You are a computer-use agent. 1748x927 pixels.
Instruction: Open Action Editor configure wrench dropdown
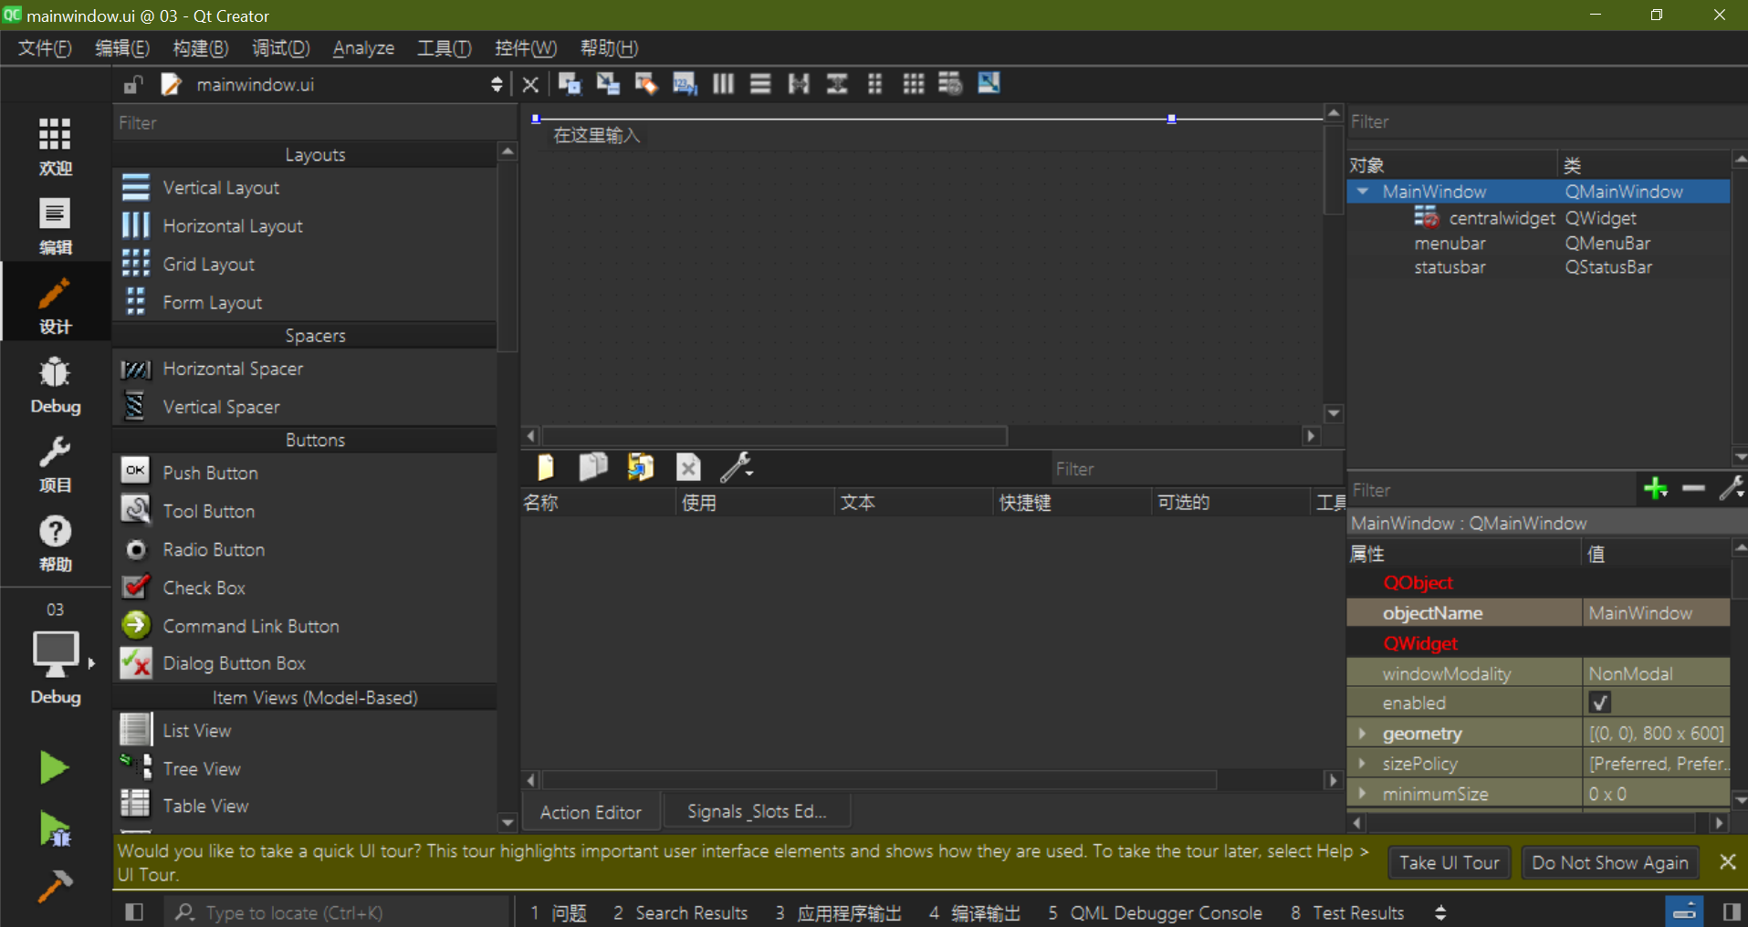[737, 467]
